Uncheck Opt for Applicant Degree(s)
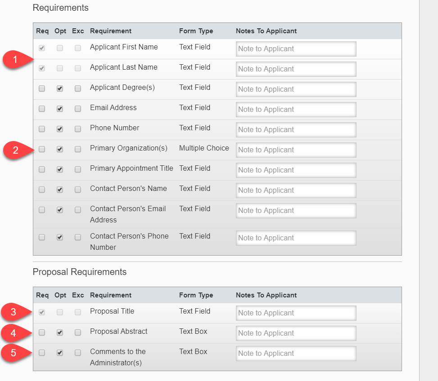The height and width of the screenshot is (381, 438). (60, 89)
